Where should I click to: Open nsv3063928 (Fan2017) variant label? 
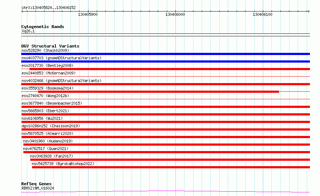pyautogui.click(x=51, y=156)
